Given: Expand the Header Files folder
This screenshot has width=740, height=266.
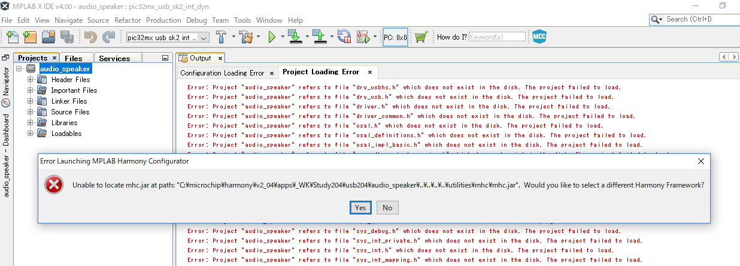Looking at the screenshot, I should (31, 80).
